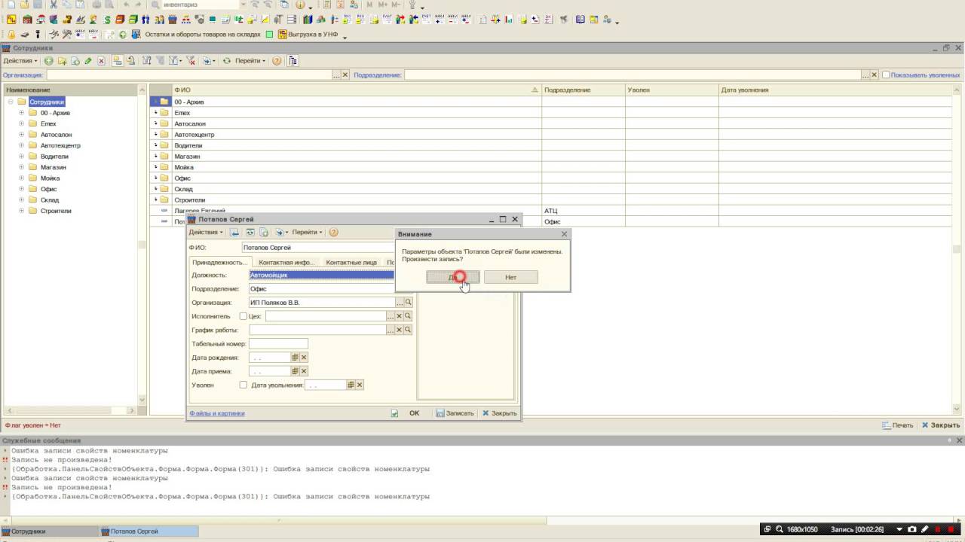Image resolution: width=965 pixels, height=542 pixels.
Task: Click clear X icon beside Цех field
Action: coord(400,316)
